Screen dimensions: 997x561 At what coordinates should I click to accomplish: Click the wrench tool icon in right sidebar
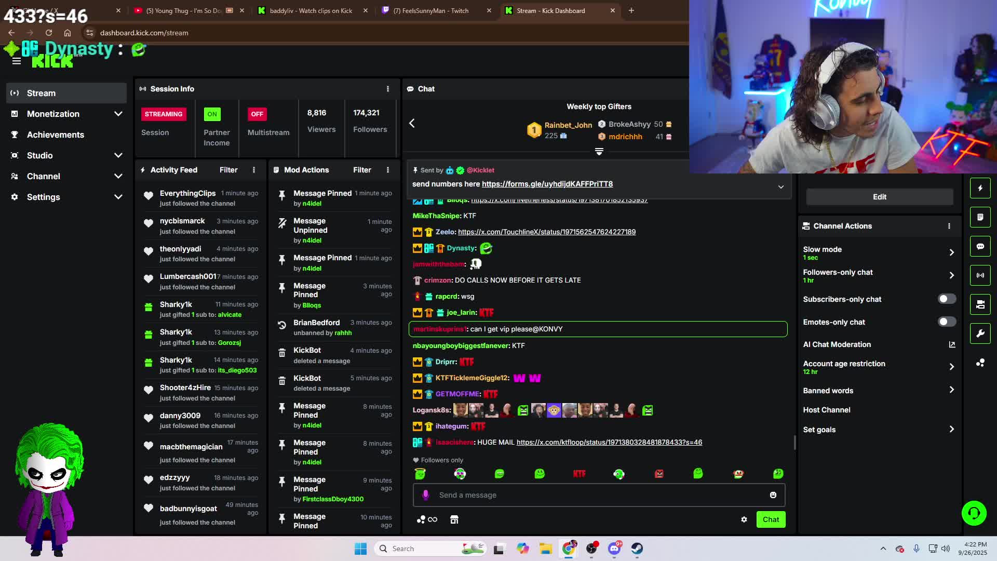tap(980, 333)
